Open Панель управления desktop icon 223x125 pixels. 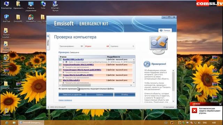pyautogui.click(x=31, y=6)
